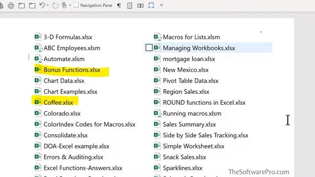
Task: Tick the checkbox beside Managing Workbooks.xlsx
Action: [x=149, y=48]
